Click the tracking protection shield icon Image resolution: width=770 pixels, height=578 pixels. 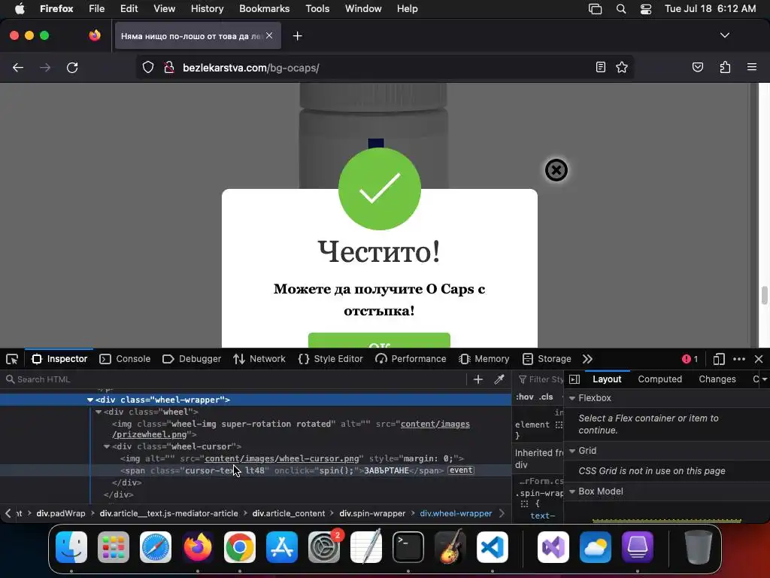[148, 68]
